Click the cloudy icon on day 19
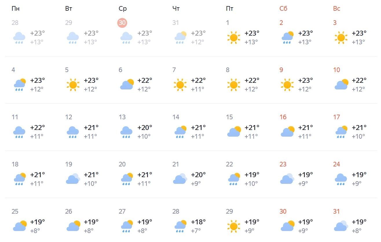 pyautogui.click(x=73, y=179)
